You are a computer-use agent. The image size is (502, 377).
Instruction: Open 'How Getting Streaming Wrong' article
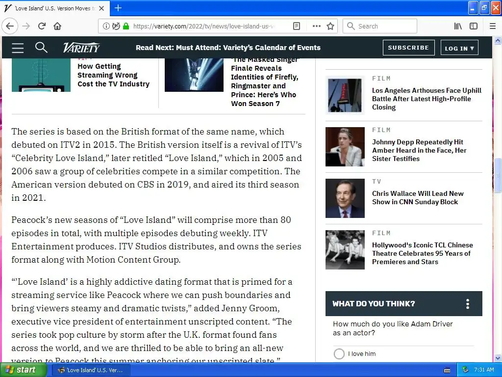pyautogui.click(x=113, y=75)
